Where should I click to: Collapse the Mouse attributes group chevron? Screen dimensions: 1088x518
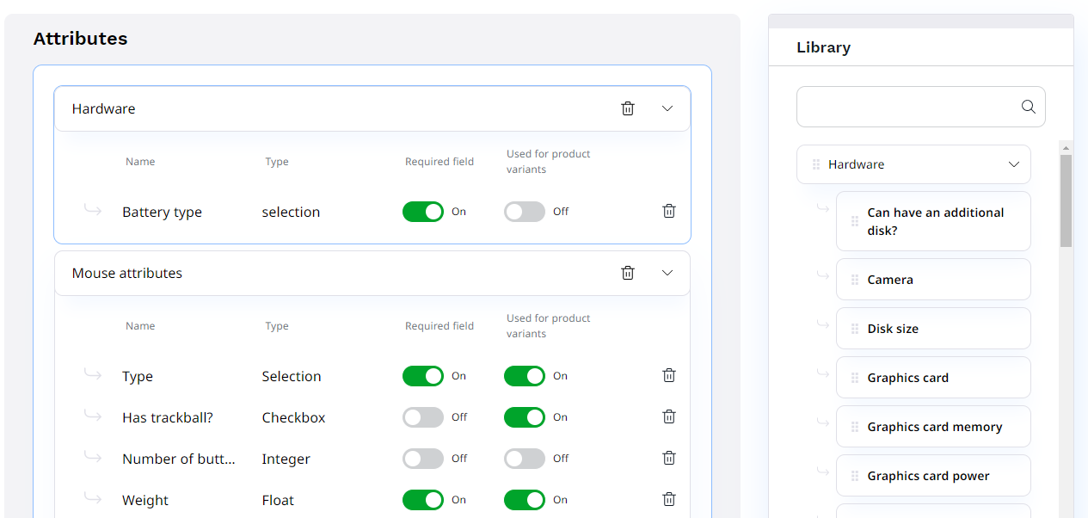click(667, 273)
